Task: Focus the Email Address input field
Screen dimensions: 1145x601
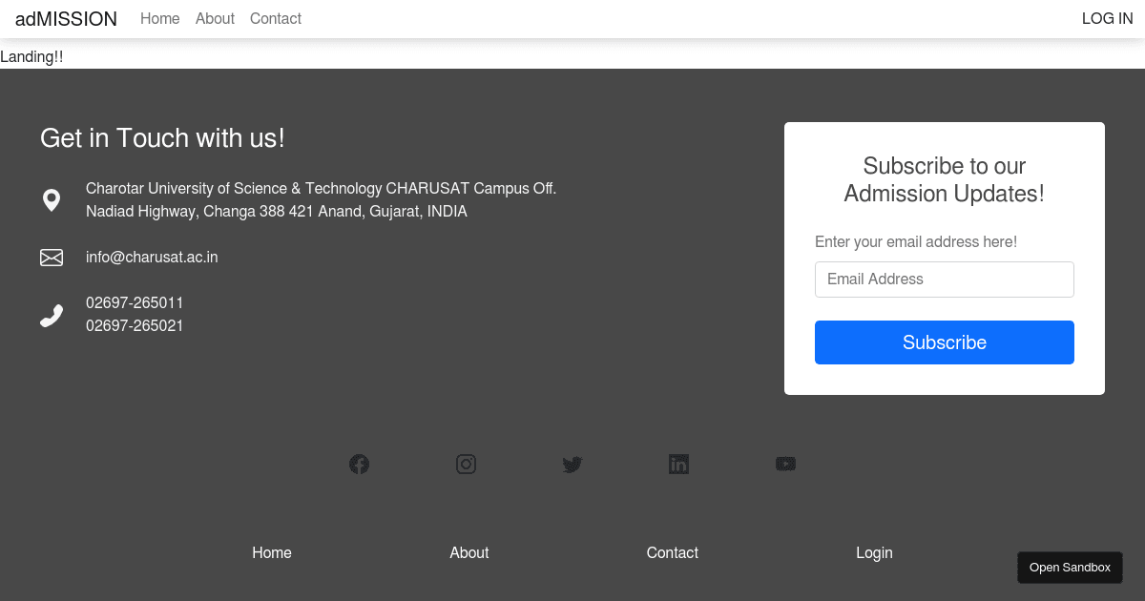Action: (944, 280)
